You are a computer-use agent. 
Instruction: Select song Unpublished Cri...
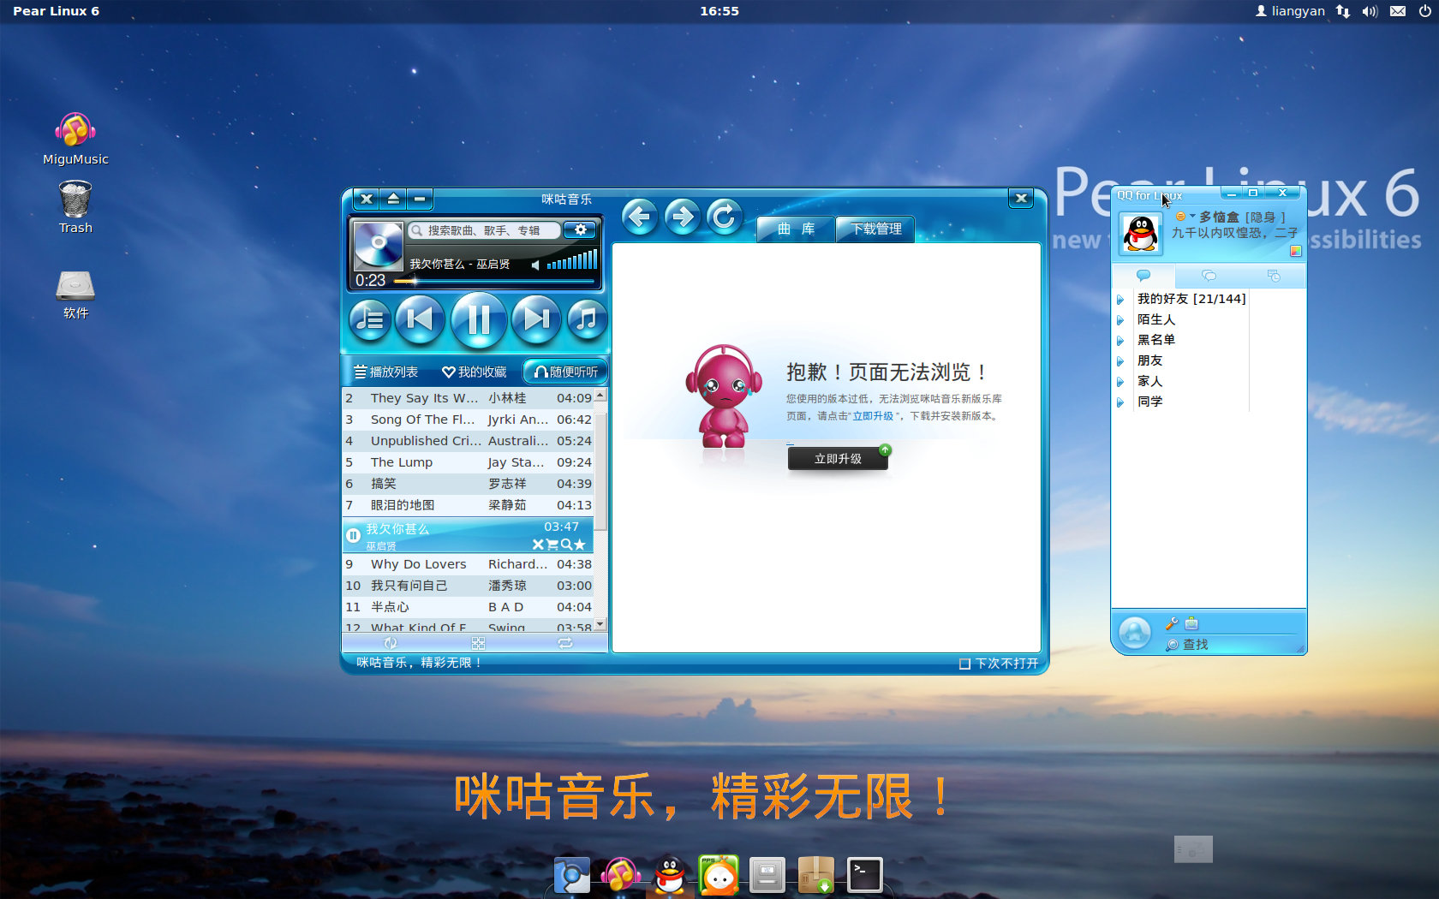coord(468,441)
